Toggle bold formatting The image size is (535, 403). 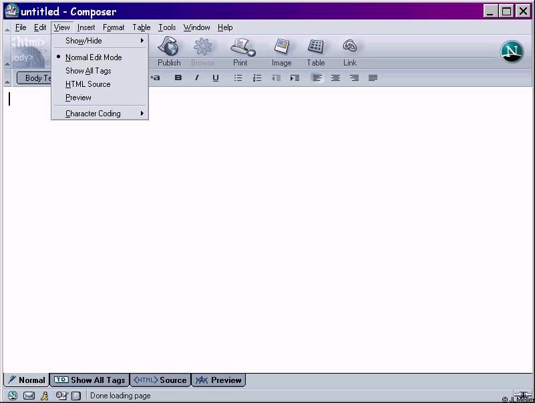point(178,78)
